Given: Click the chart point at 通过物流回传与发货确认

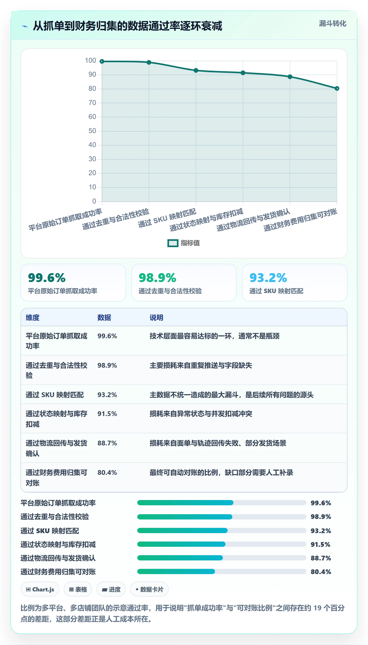Looking at the screenshot, I should pyautogui.click(x=290, y=77).
